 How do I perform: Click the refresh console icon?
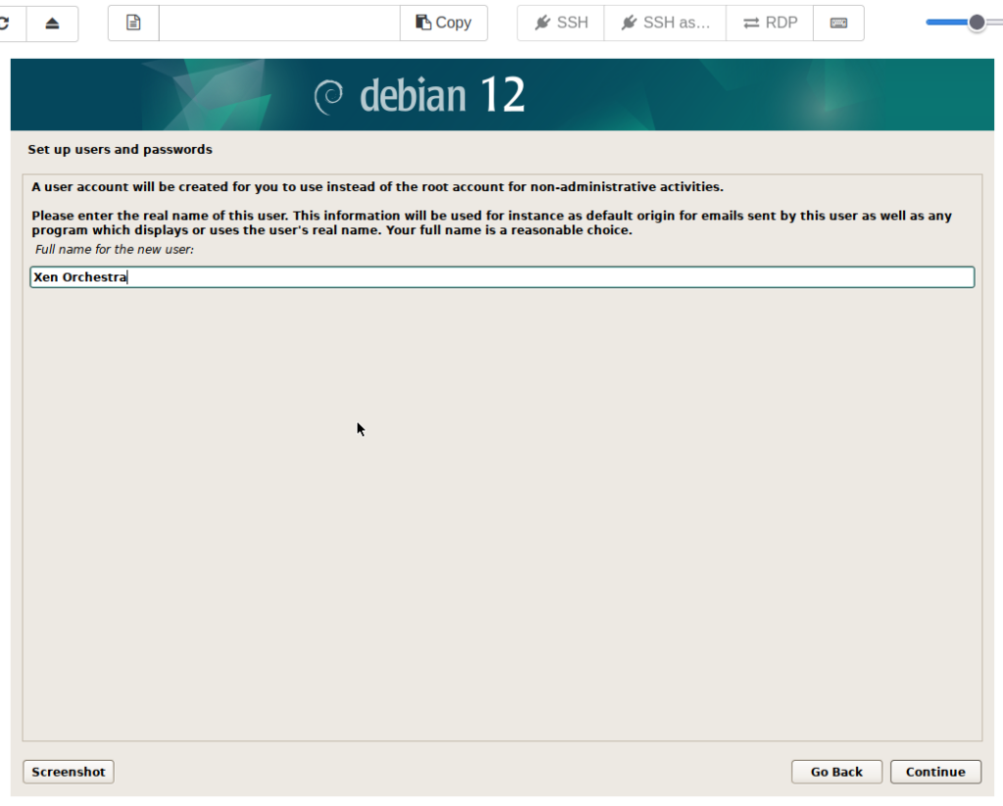(x=6, y=23)
